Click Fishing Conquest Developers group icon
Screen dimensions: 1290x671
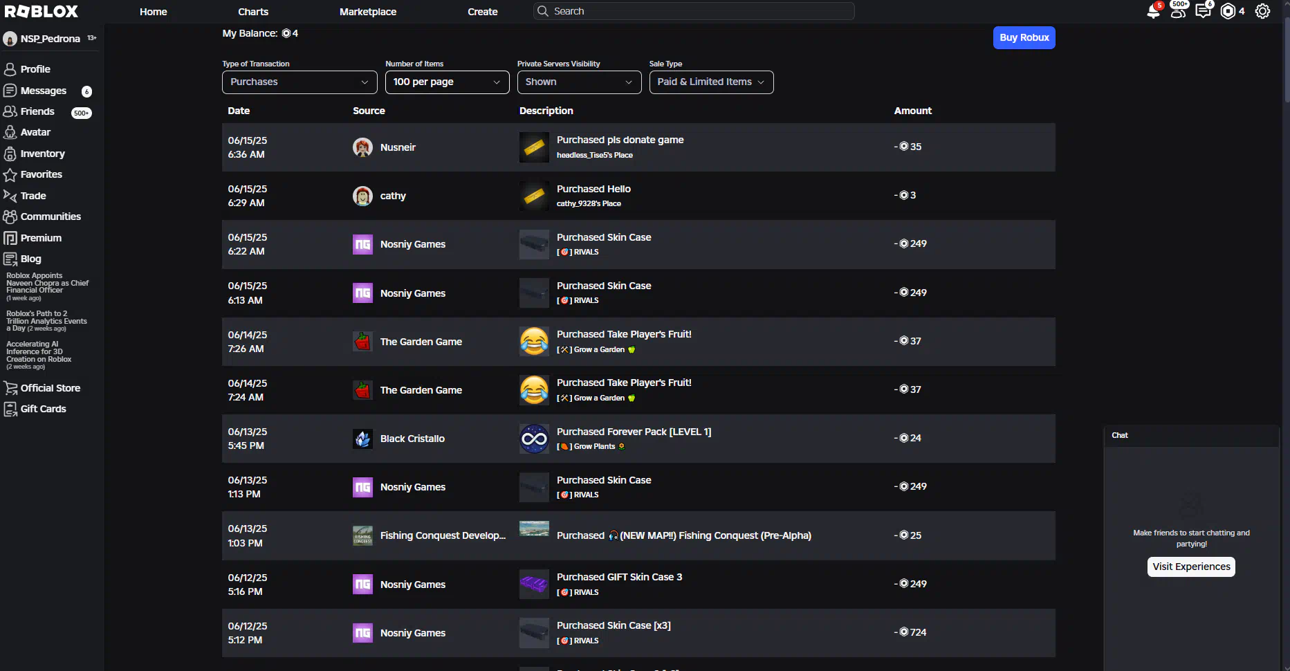coord(362,535)
